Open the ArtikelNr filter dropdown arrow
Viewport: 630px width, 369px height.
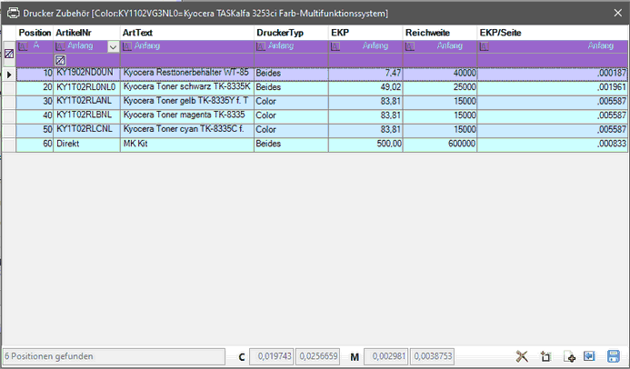coord(113,47)
